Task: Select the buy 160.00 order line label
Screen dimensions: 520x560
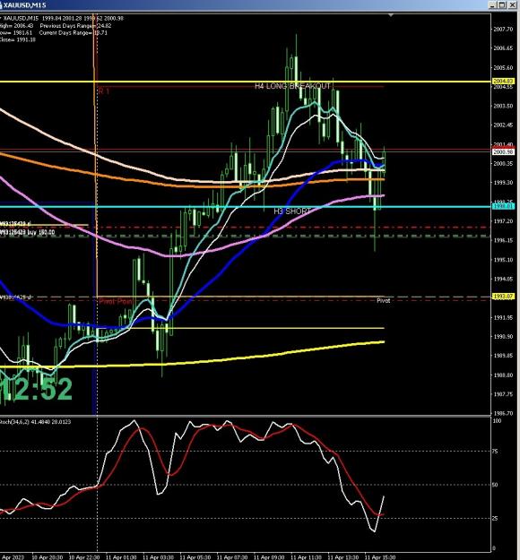Action: tap(27, 232)
